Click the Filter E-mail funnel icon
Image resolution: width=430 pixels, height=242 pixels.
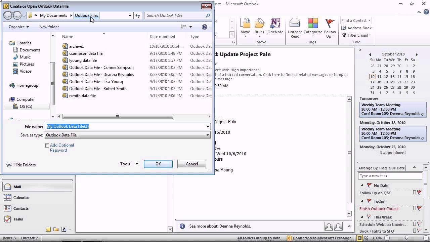pyautogui.click(x=344, y=35)
